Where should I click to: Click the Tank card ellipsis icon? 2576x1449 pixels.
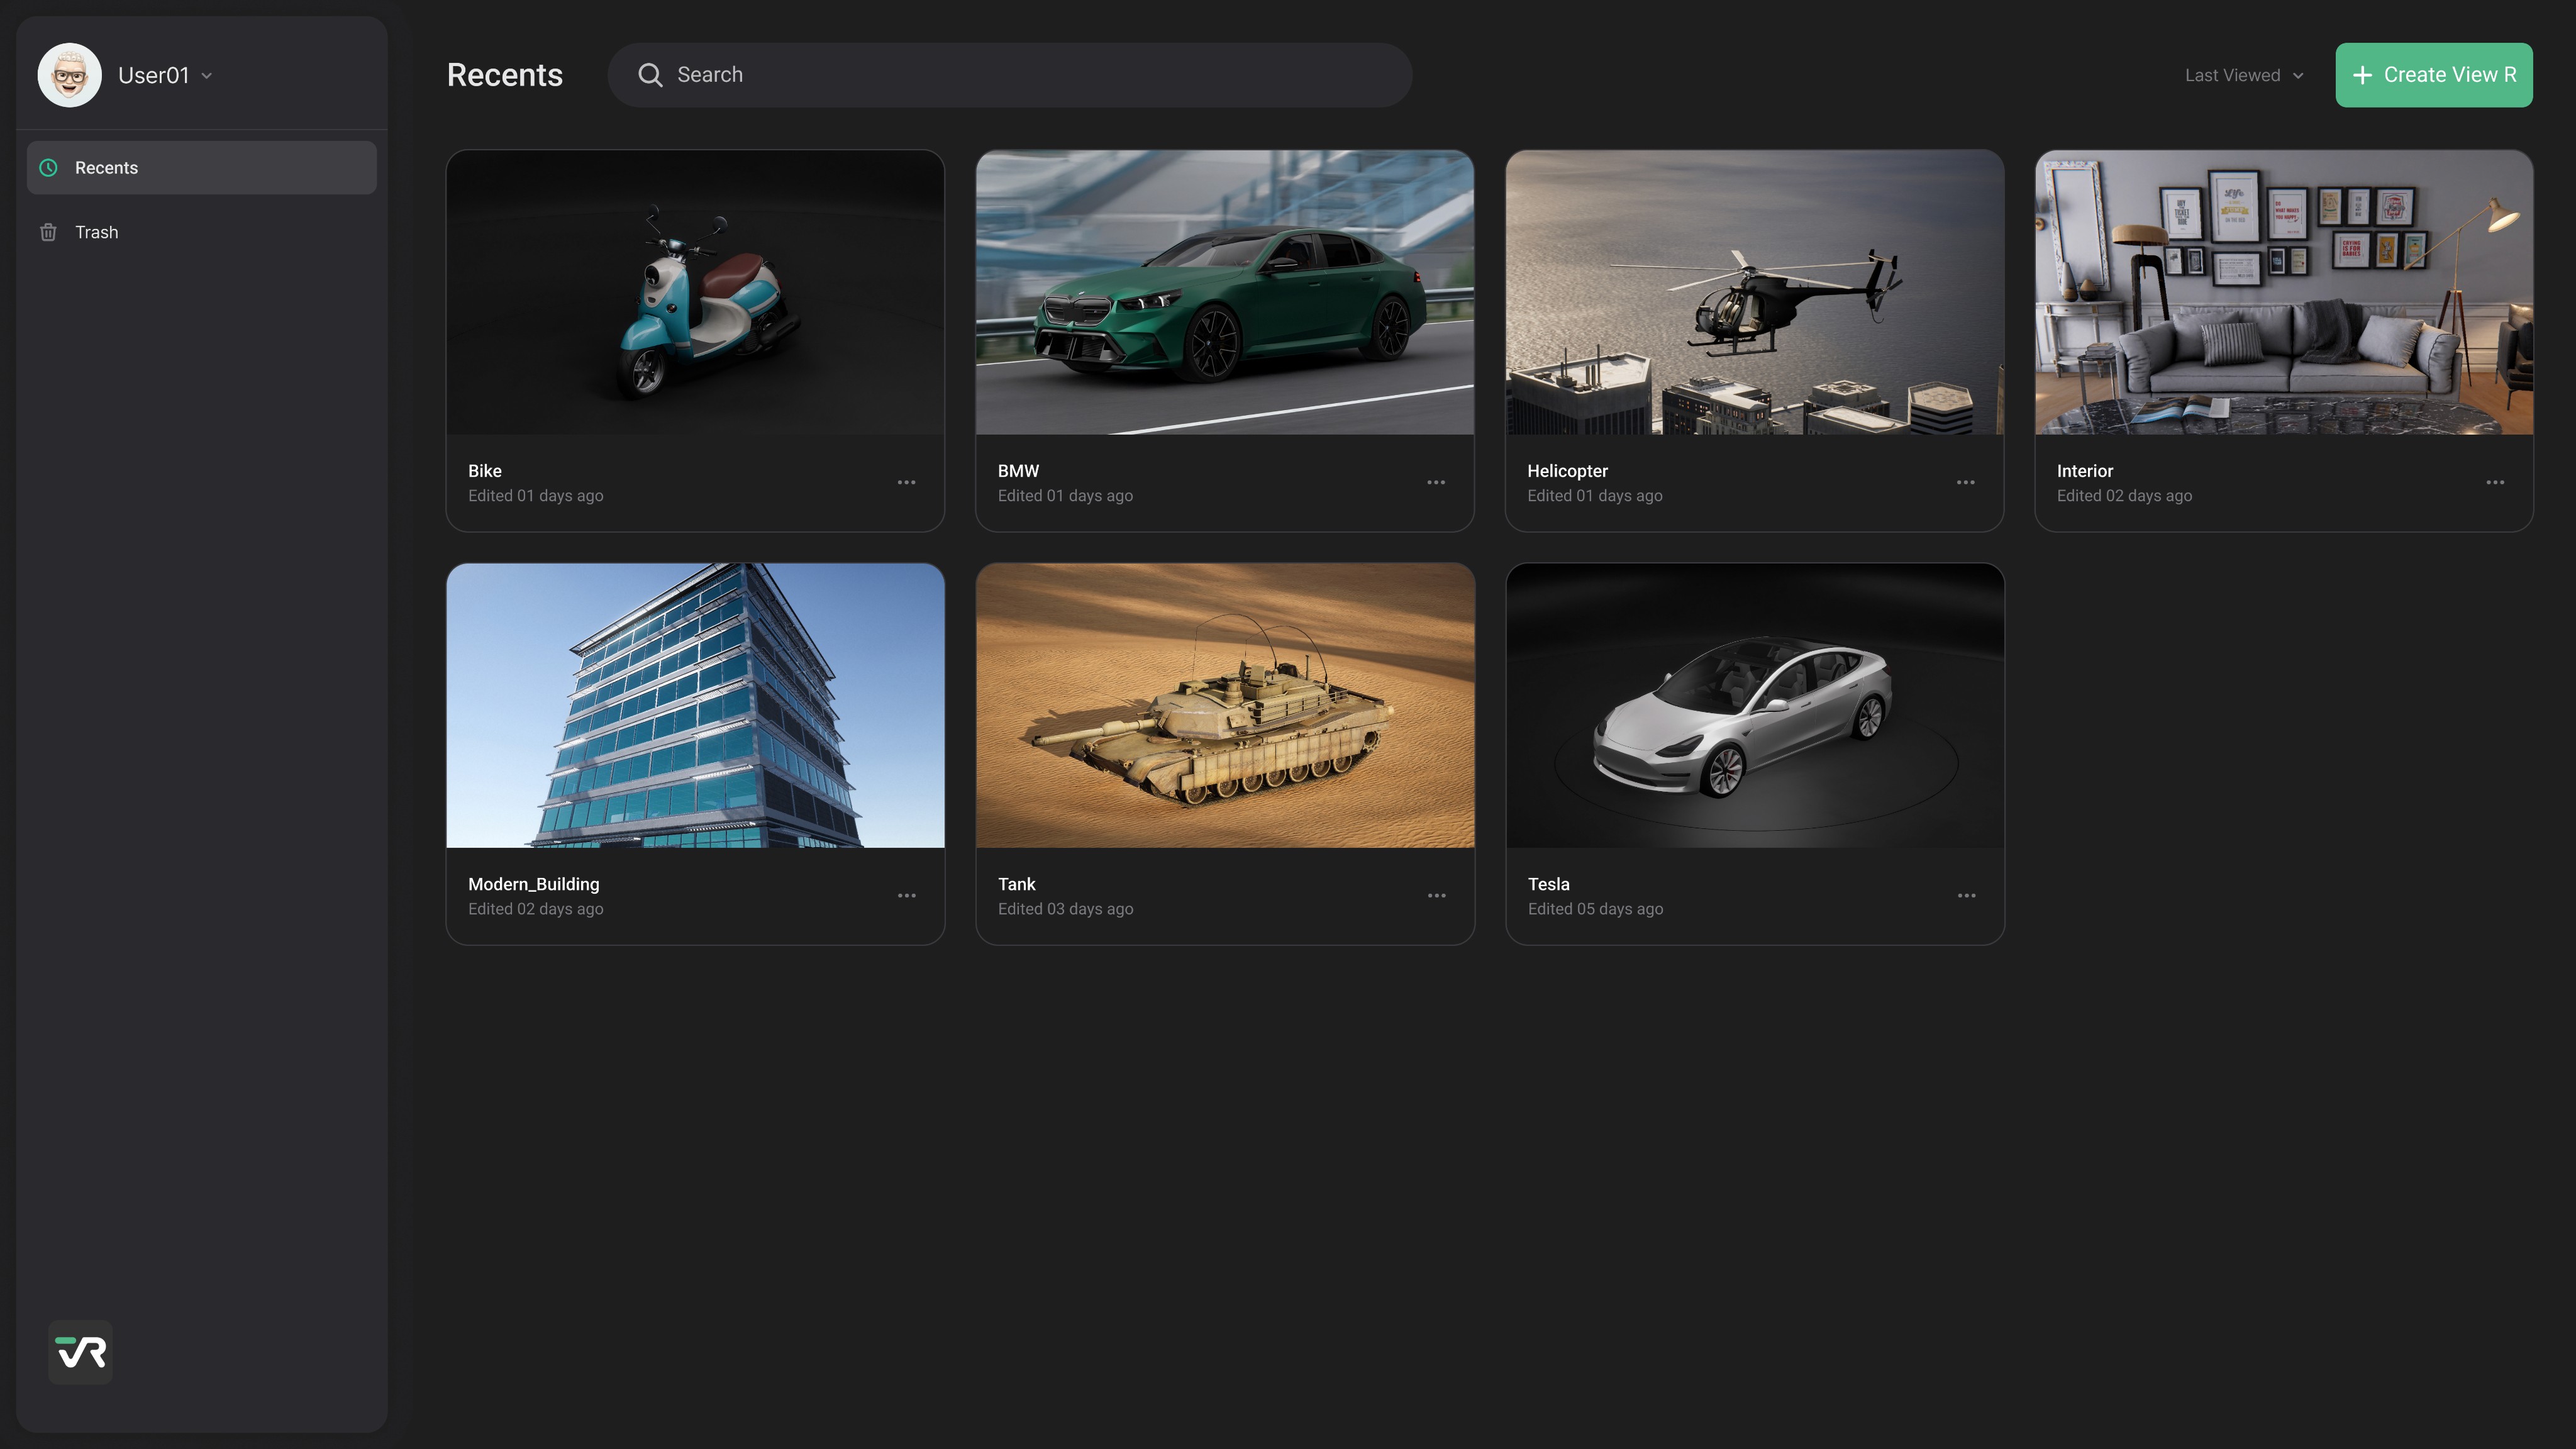pos(1436,895)
